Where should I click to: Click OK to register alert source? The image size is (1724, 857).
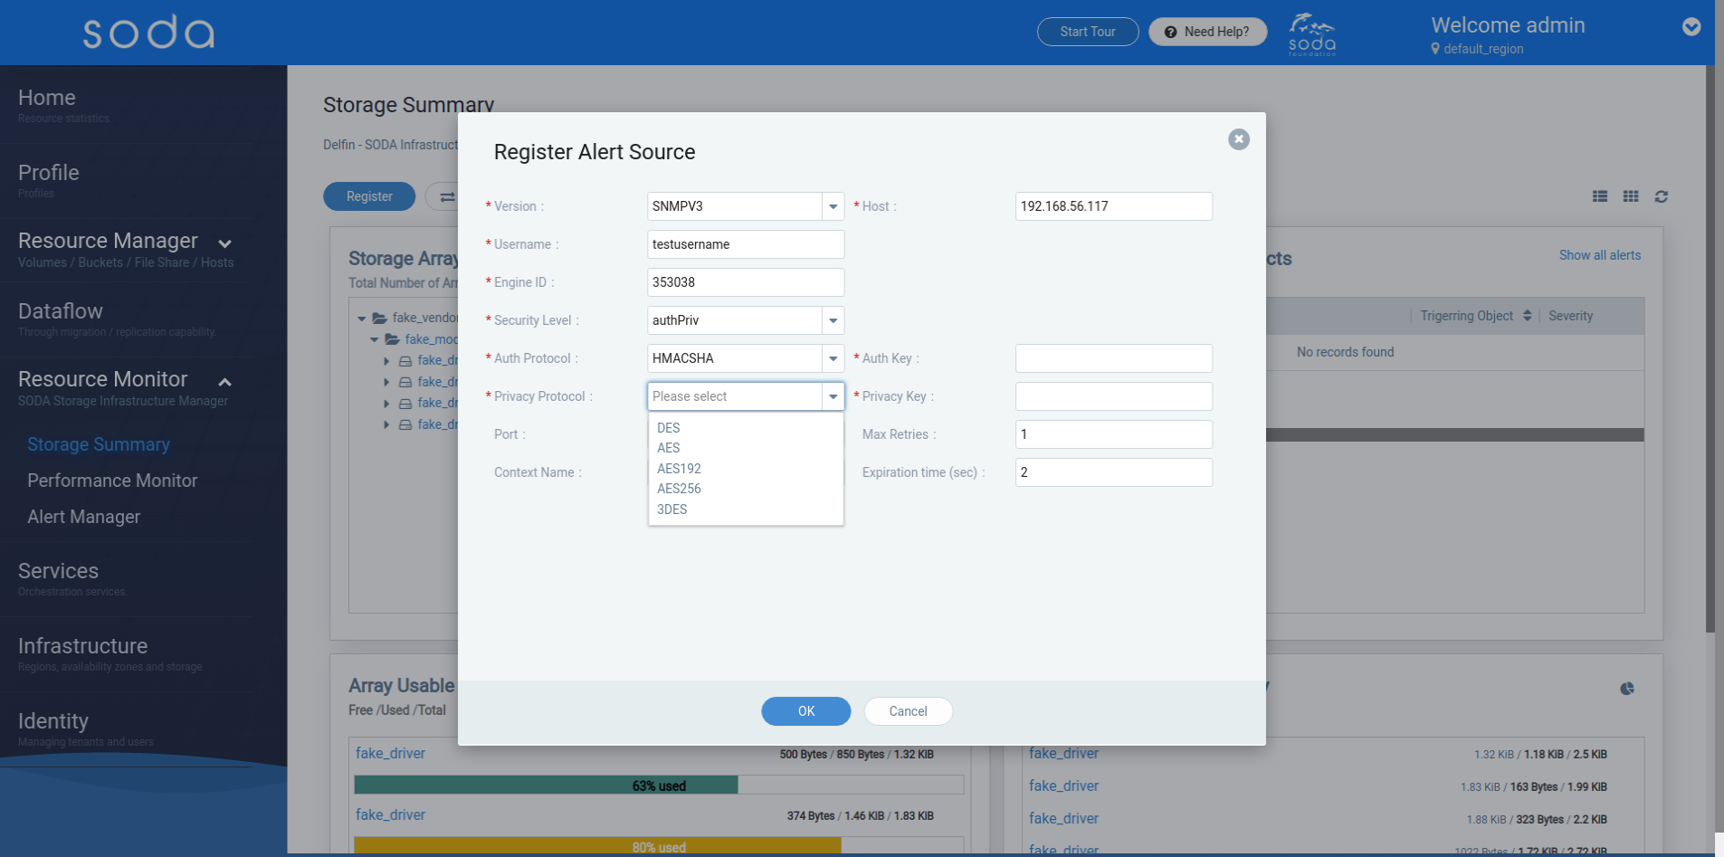click(x=806, y=711)
